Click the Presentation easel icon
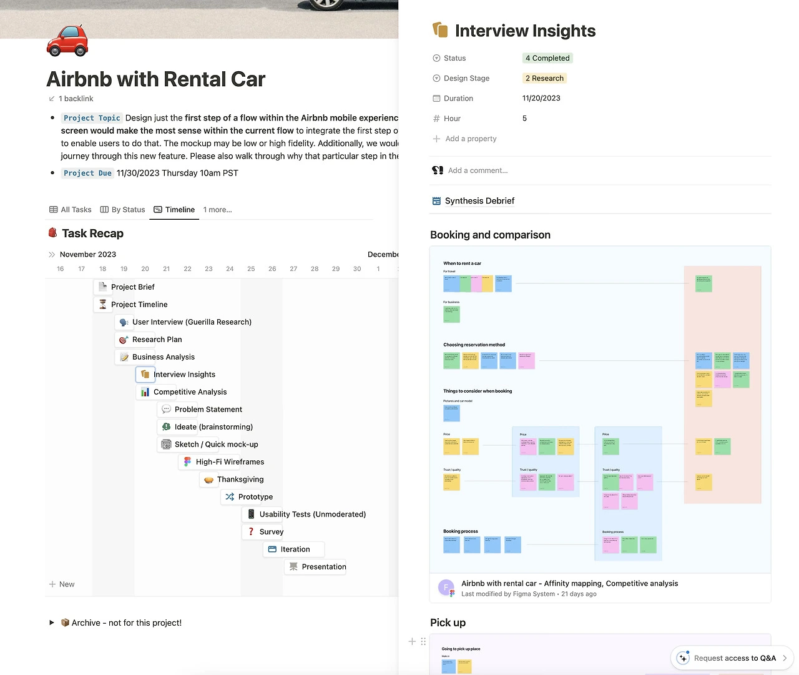The height and width of the screenshot is (675, 799). [x=294, y=567]
